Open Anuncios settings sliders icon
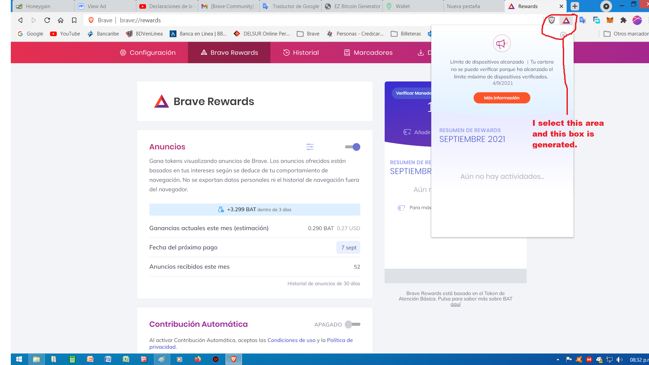This screenshot has height=365, width=649. tap(310, 147)
